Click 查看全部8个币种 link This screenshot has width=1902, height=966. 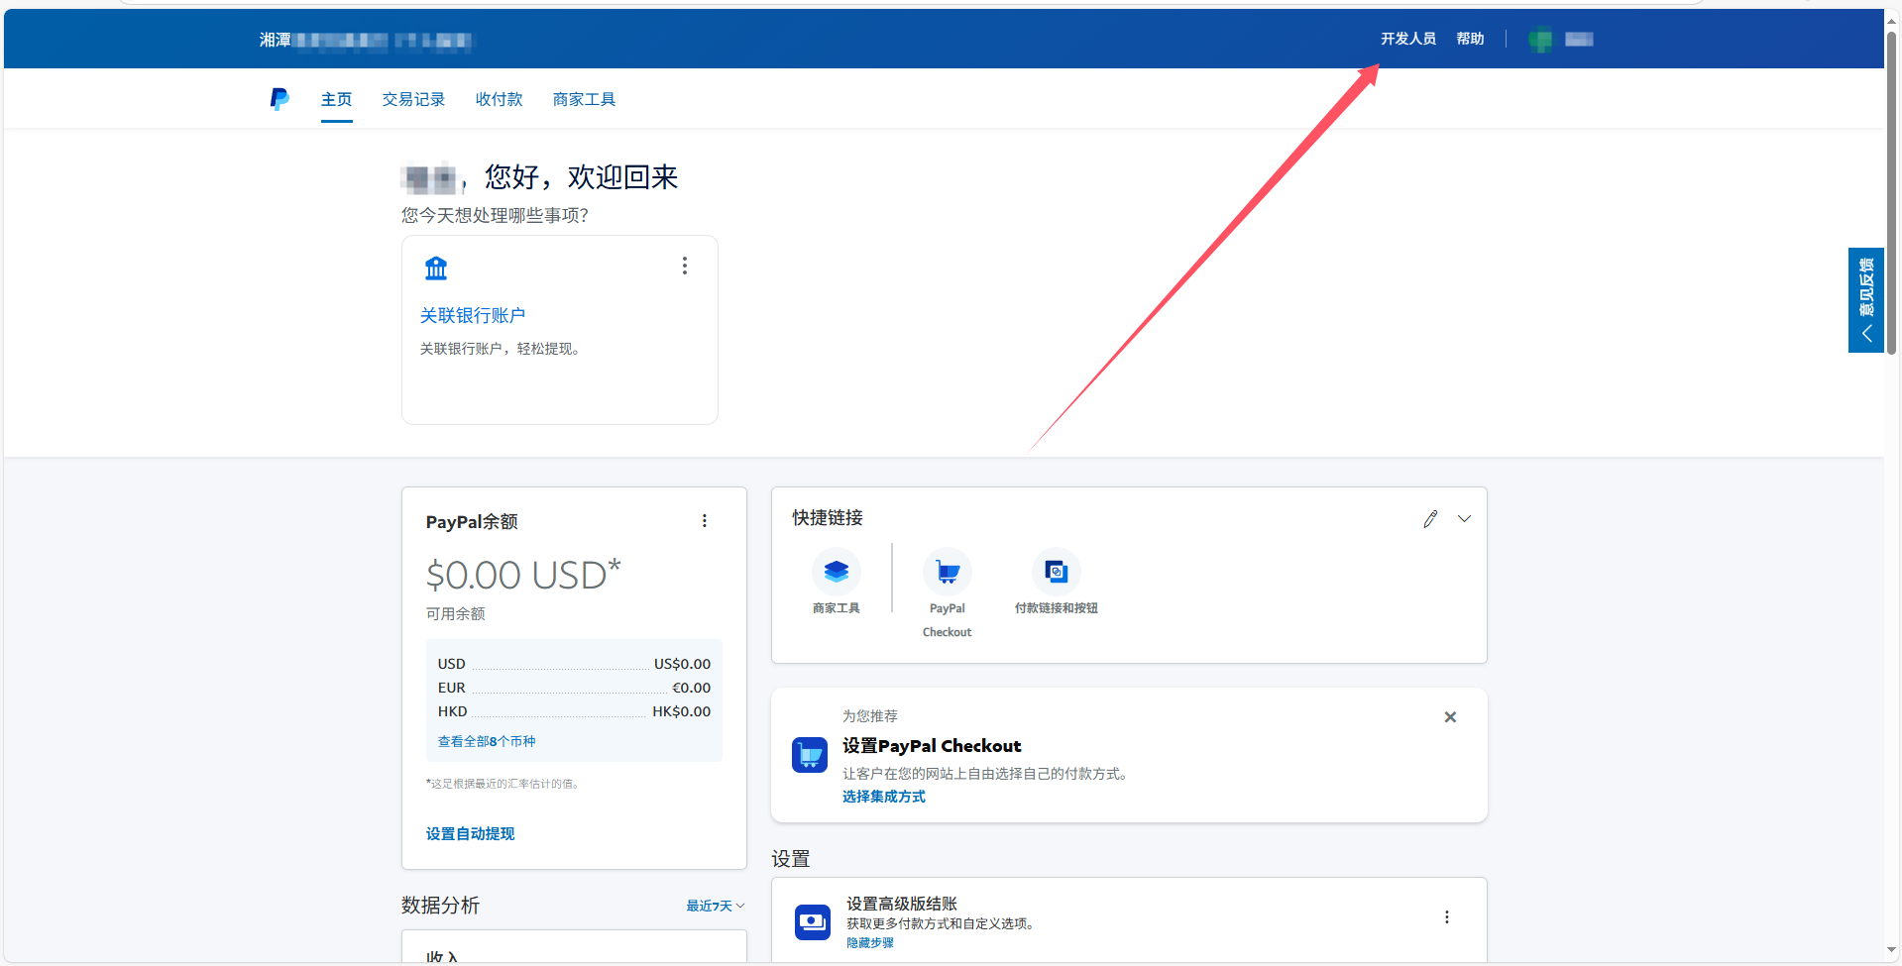tap(486, 740)
